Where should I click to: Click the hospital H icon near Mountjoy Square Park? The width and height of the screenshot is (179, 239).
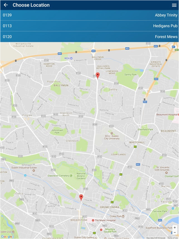point(101,230)
